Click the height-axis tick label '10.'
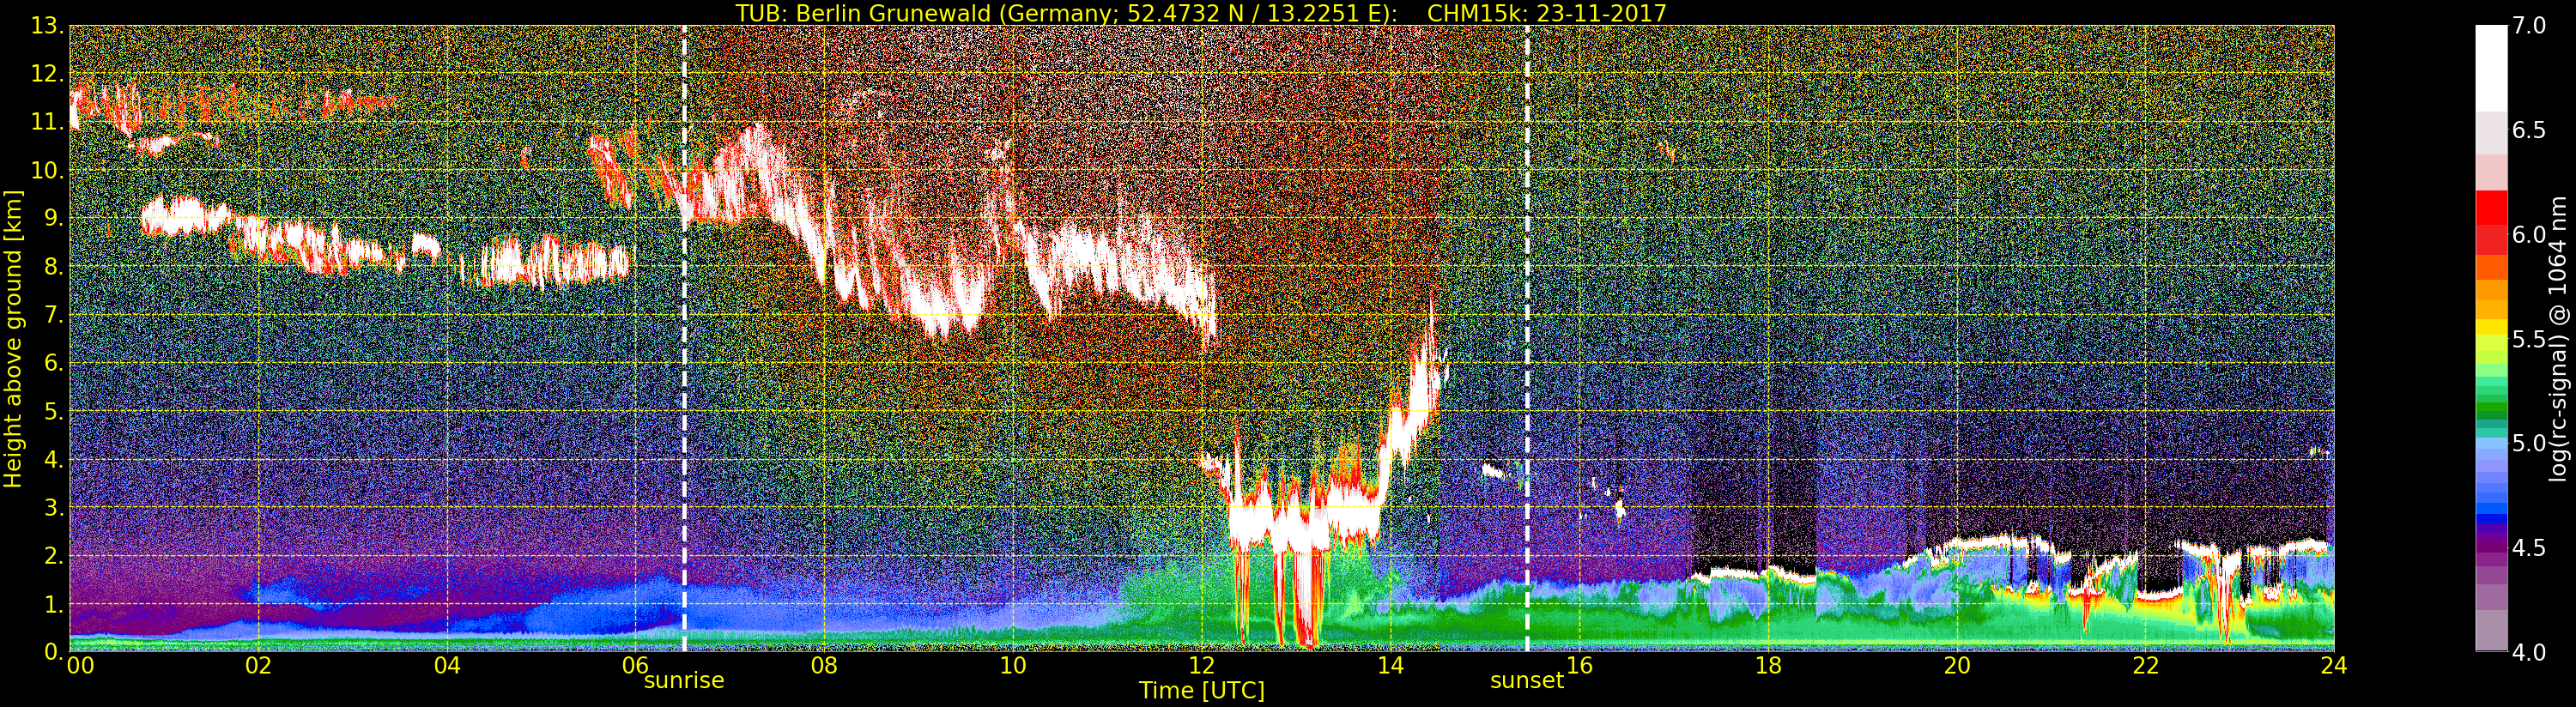Image resolution: width=2576 pixels, height=707 pixels. (x=46, y=170)
